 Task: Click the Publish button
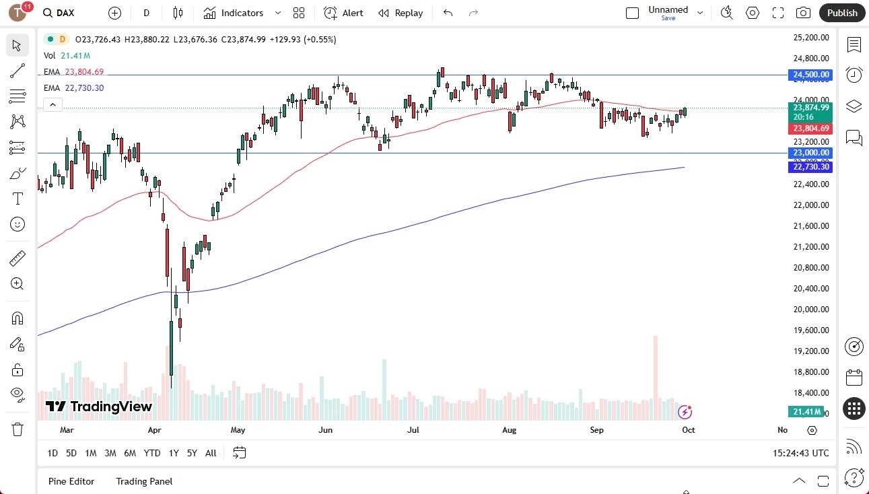point(841,12)
